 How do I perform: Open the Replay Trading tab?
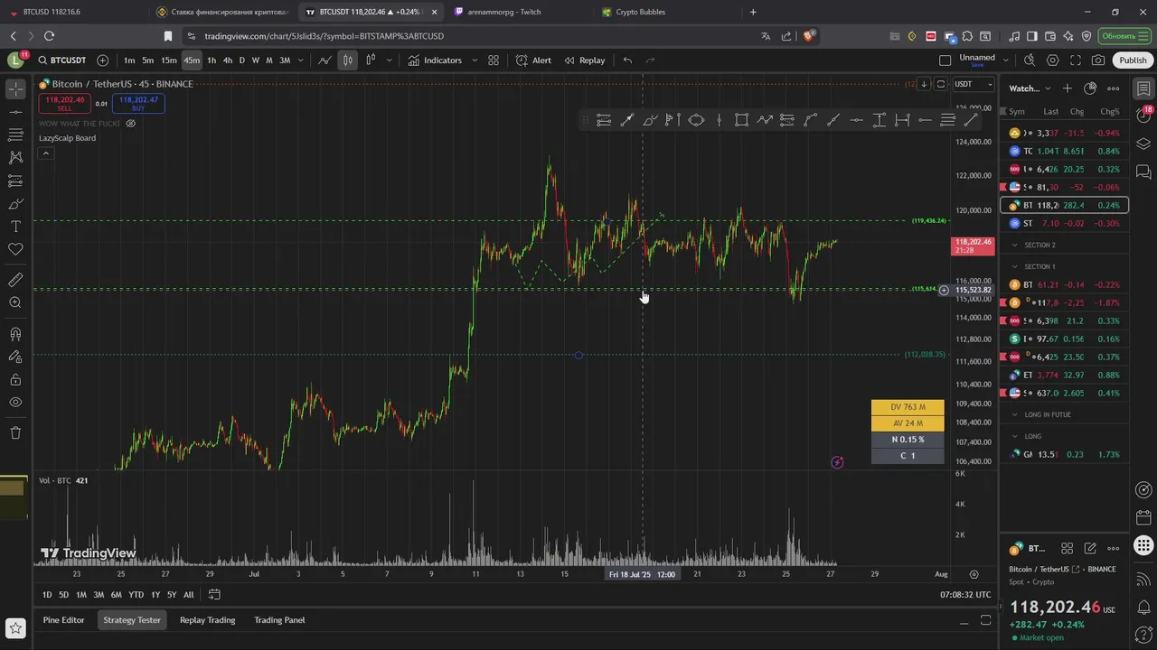click(x=207, y=620)
